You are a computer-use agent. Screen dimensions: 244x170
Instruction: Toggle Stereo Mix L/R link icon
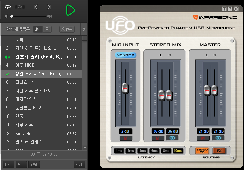172,138
